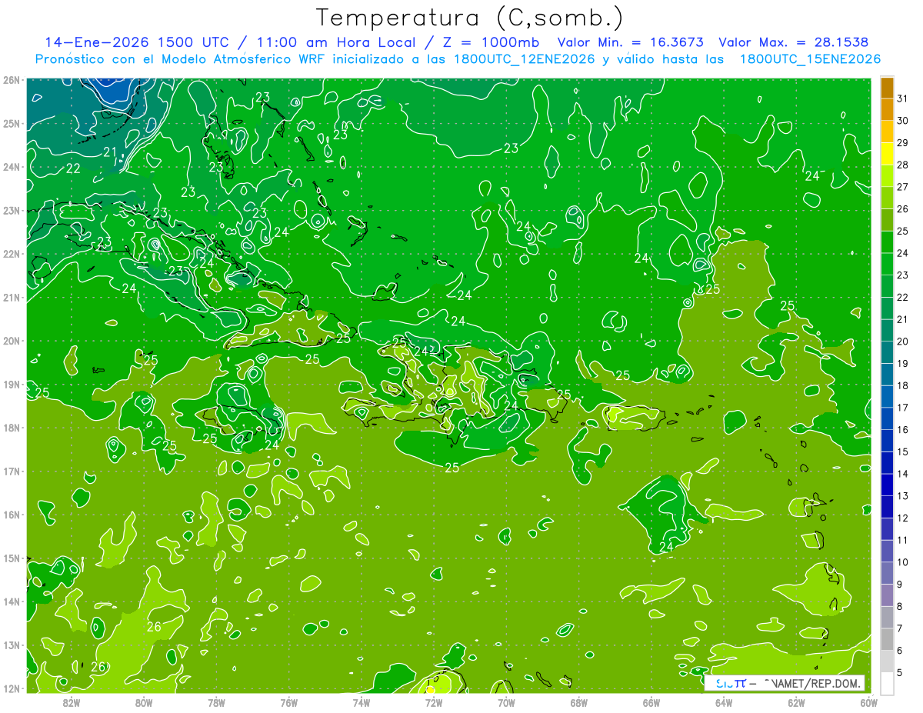Click the "20N" latitude axis label

click(12, 341)
